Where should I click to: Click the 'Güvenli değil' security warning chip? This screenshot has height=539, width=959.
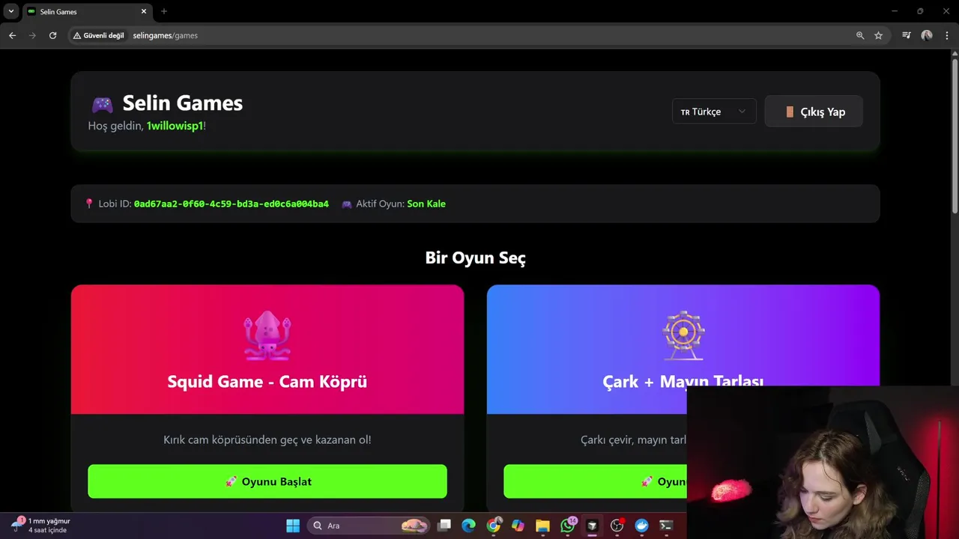(x=99, y=35)
